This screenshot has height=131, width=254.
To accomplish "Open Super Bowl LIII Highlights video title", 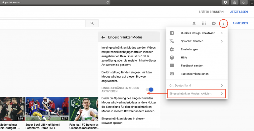I will click(43, 126).
